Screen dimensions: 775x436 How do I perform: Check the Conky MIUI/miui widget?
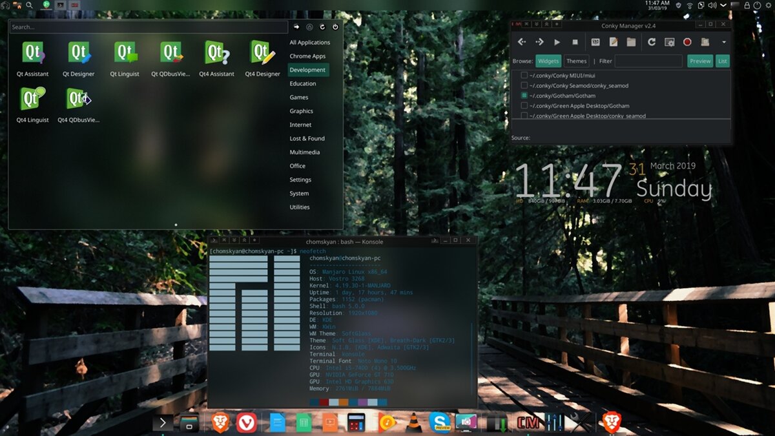point(523,75)
